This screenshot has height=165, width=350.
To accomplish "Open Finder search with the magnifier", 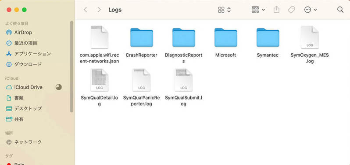I will (340, 10).
